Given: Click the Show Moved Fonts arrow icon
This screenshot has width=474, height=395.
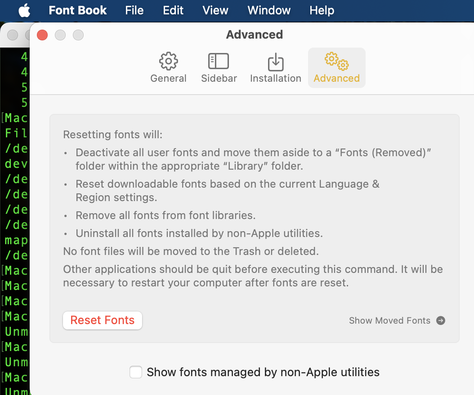Looking at the screenshot, I should 441,320.
